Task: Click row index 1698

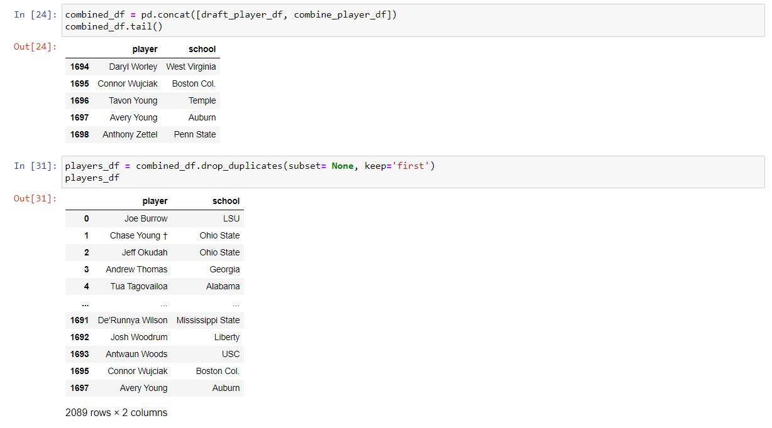Action: [80, 134]
